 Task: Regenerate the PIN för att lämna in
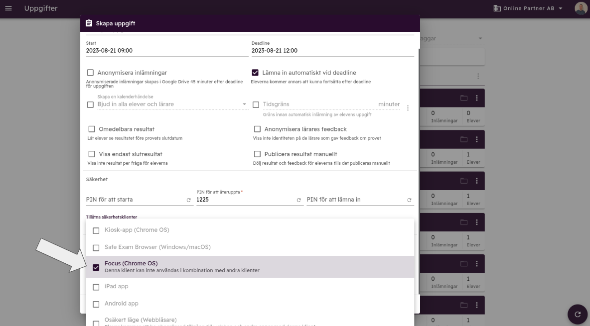(410, 200)
